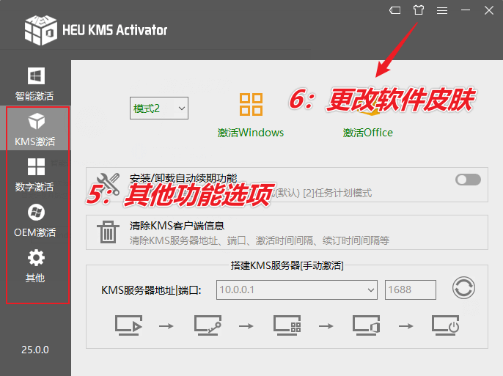503x376 pixels.
Task: Switch to the KMS激活 sidebar tab
Action: pos(34,130)
